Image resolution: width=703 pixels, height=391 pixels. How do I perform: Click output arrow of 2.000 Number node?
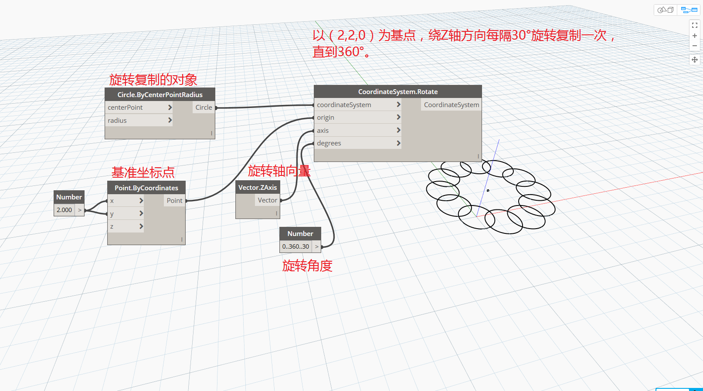(80, 210)
